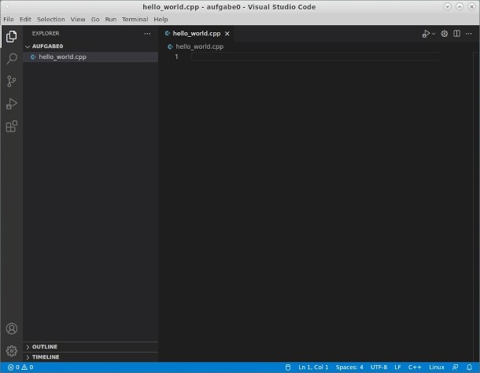Change end of line sequence LF

[x=397, y=367]
